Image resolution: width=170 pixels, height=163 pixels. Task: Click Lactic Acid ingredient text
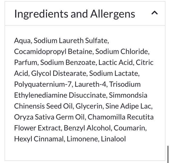pyautogui.click(x=116, y=62)
